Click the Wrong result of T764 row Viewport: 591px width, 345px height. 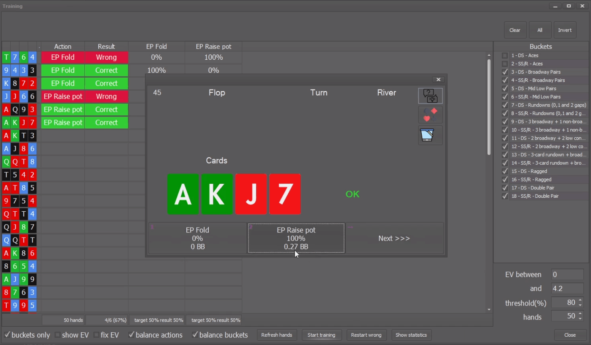[x=106, y=57]
